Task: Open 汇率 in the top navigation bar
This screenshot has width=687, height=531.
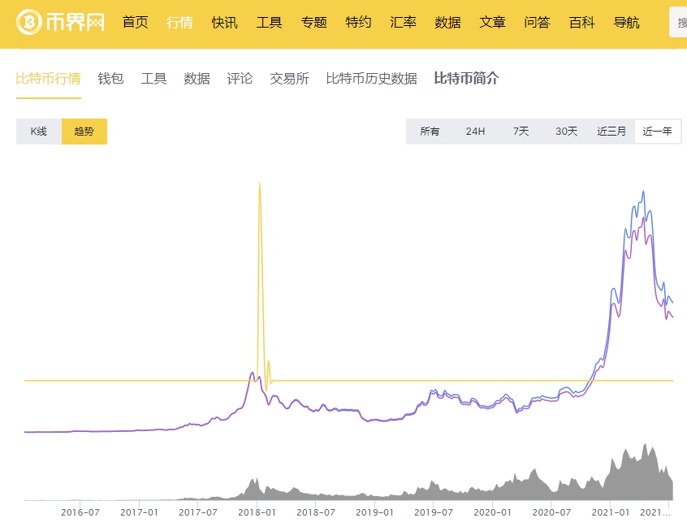Action: click(403, 22)
